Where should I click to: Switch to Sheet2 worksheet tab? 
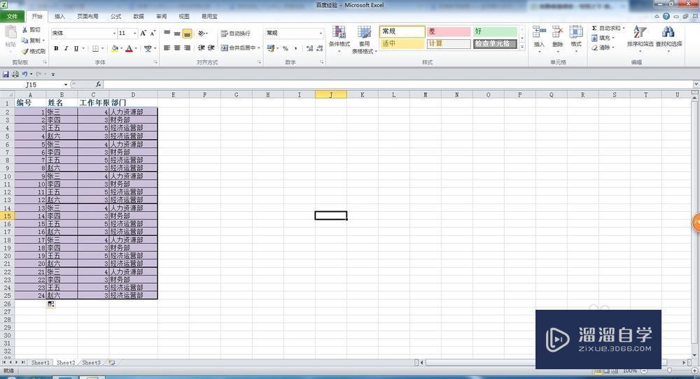66,363
